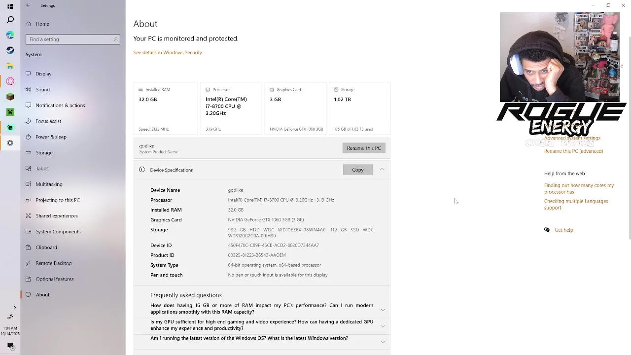This screenshot has height=355, width=631.
Task: Open the Display settings page
Action: (x=43, y=74)
